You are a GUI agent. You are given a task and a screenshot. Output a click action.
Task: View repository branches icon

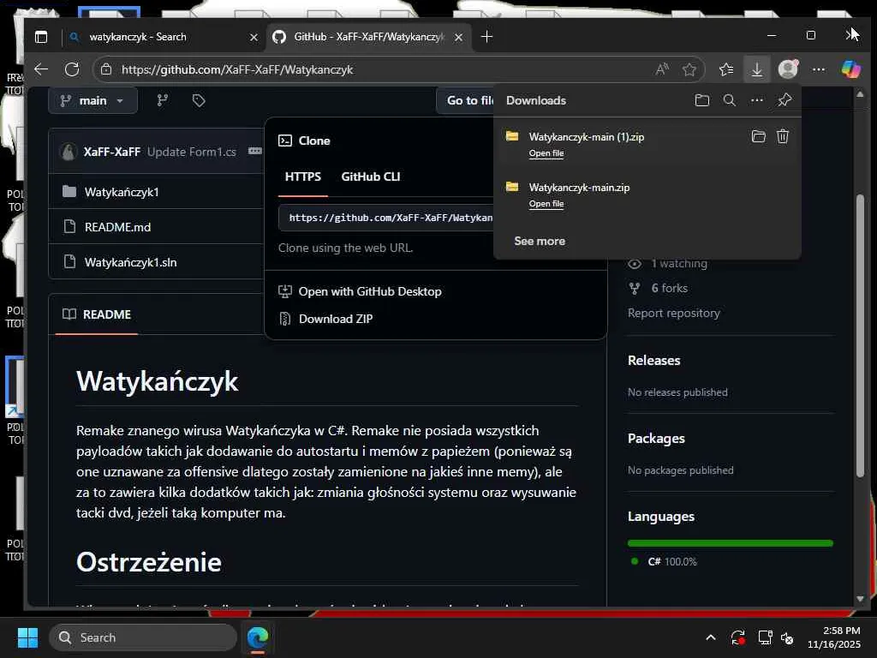coord(162,100)
